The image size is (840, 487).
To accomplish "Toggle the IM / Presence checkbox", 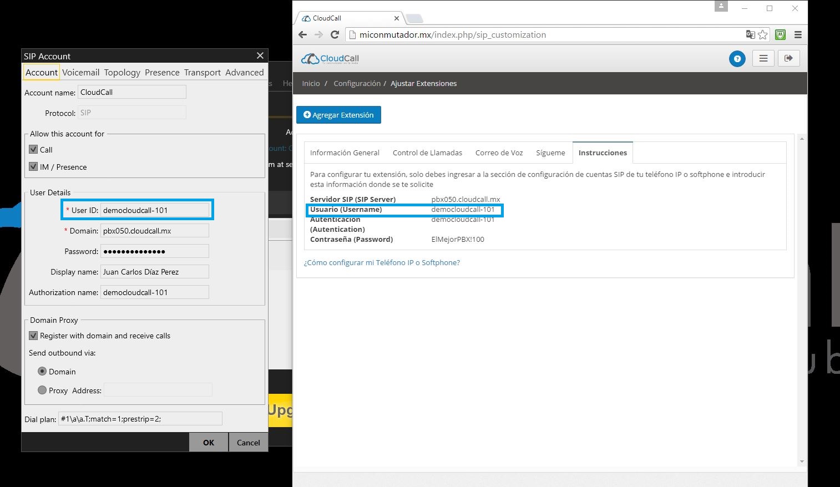I will point(33,166).
